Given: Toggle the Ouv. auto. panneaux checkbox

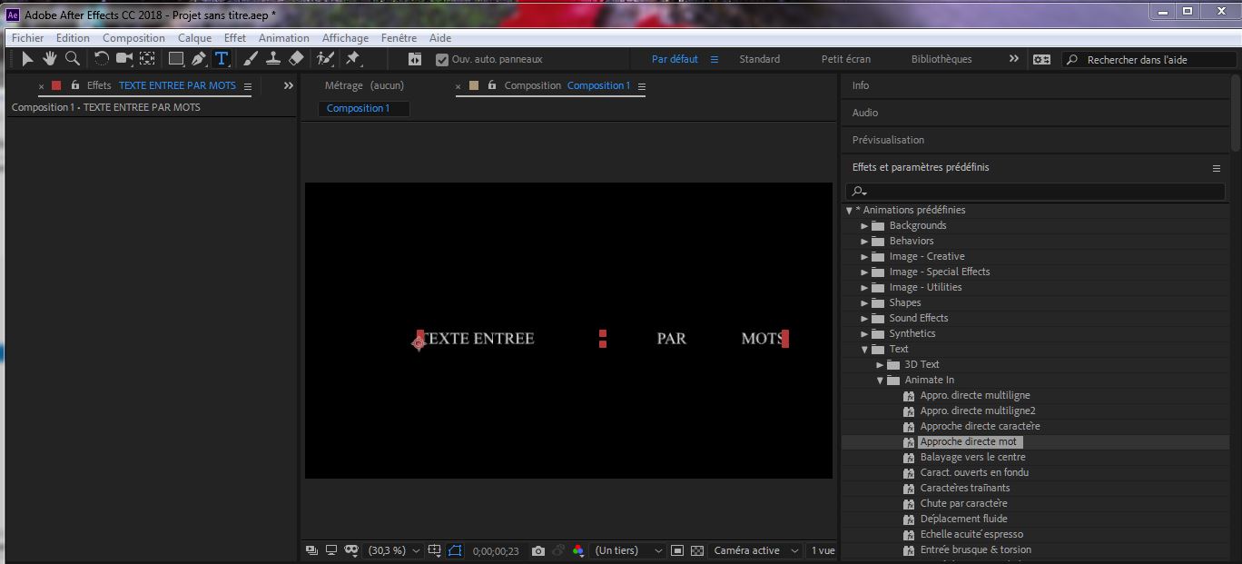Looking at the screenshot, I should click(x=442, y=60).
